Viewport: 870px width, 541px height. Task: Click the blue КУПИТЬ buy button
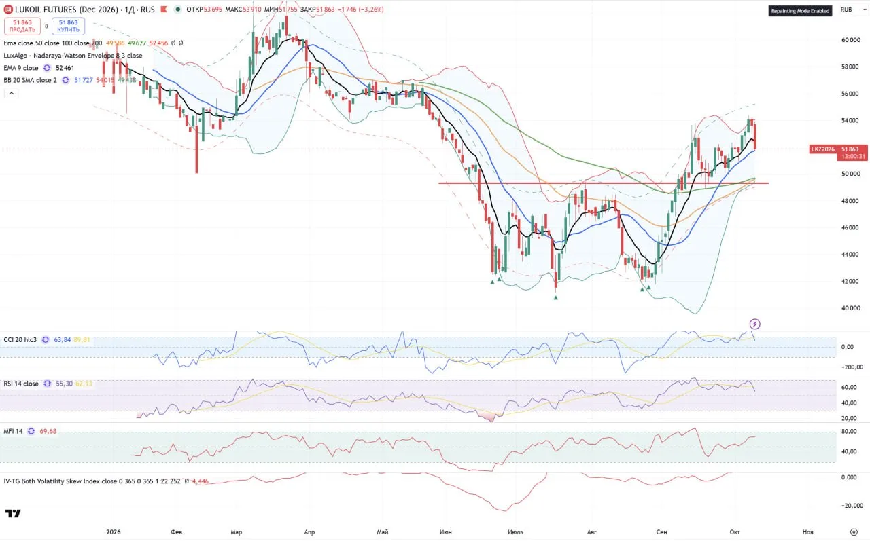coord(68,26)
